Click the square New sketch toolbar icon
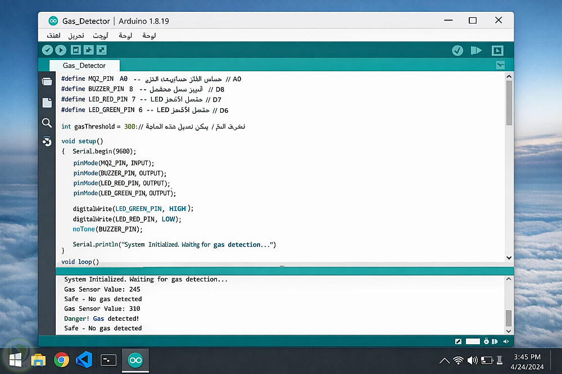 [76, 50]
